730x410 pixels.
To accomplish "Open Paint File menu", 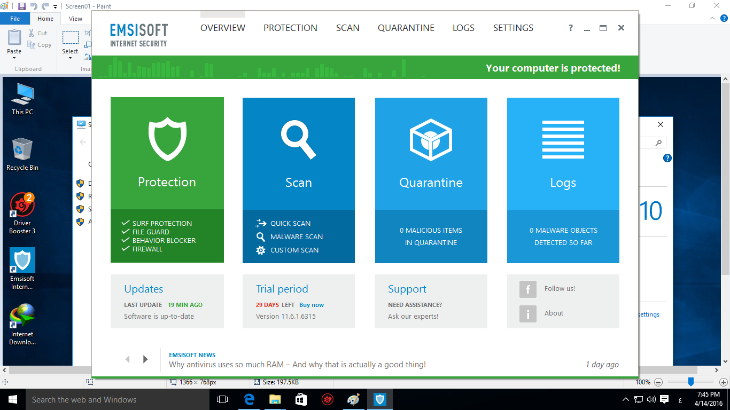I will tap(15, 19).
